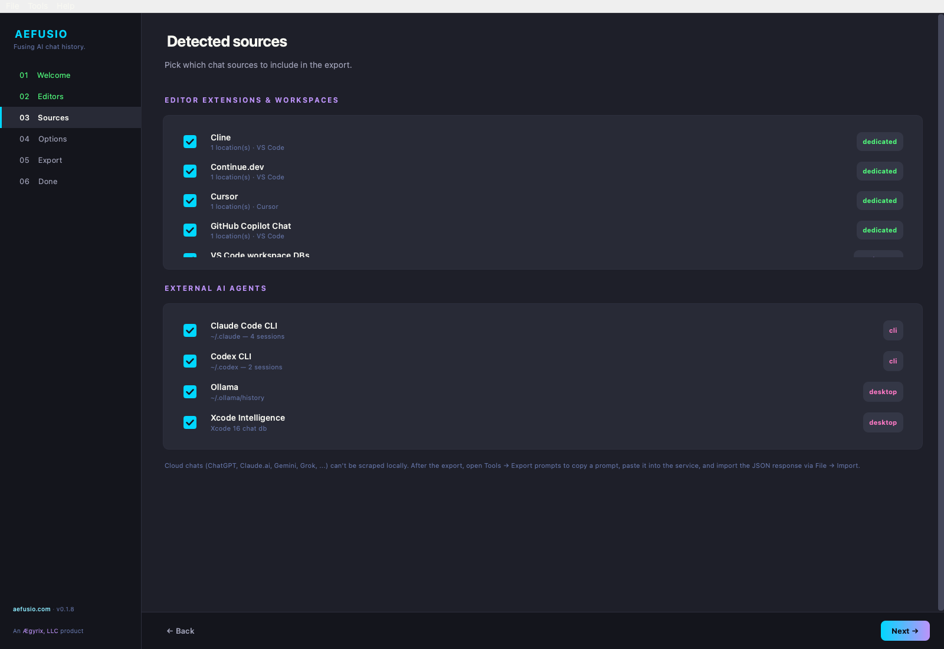Visit the aefusio.com link
This screenshot has height=649, width=944.
32,609
